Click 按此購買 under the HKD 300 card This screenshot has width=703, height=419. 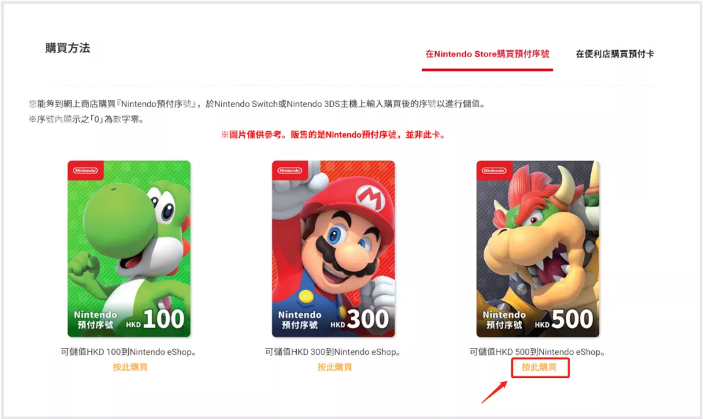pos(335,367)
